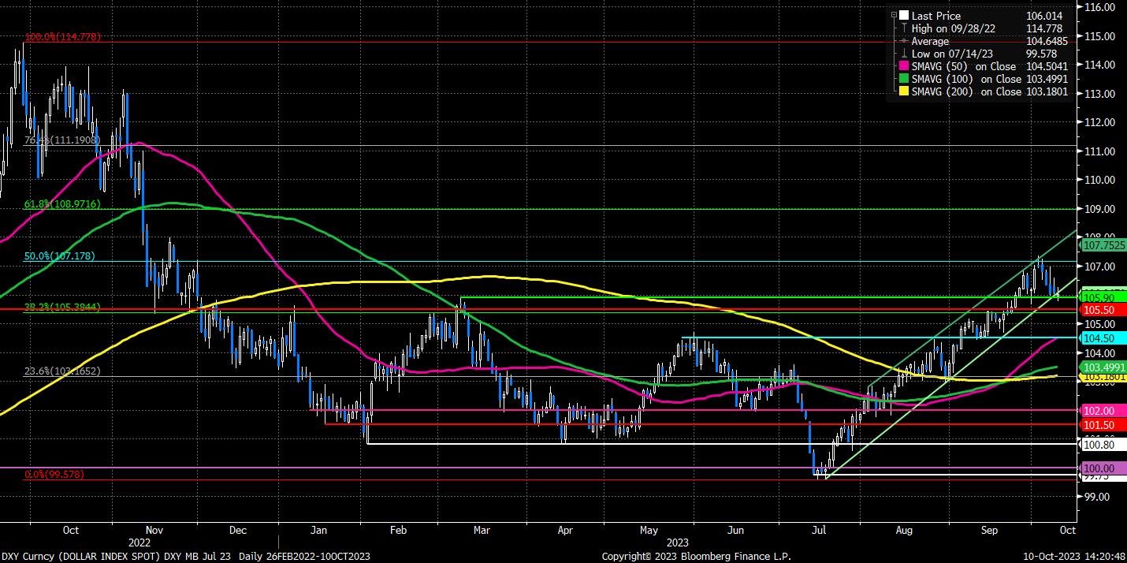Click the green SMAVG (100) legend swatch
The width and height of the screenshot is (1127, 563).
tap(904, 79)
